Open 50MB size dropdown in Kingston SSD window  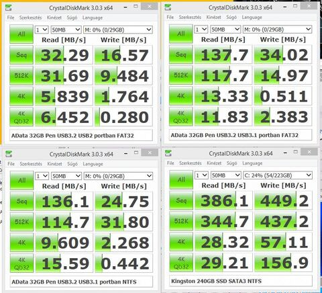click(226, 175)
